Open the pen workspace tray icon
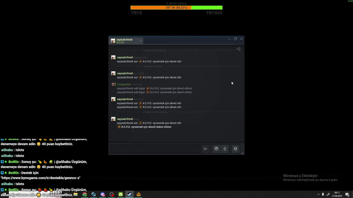Image resolution: width=353 pixels, height=198 pixels. point(328,194)
